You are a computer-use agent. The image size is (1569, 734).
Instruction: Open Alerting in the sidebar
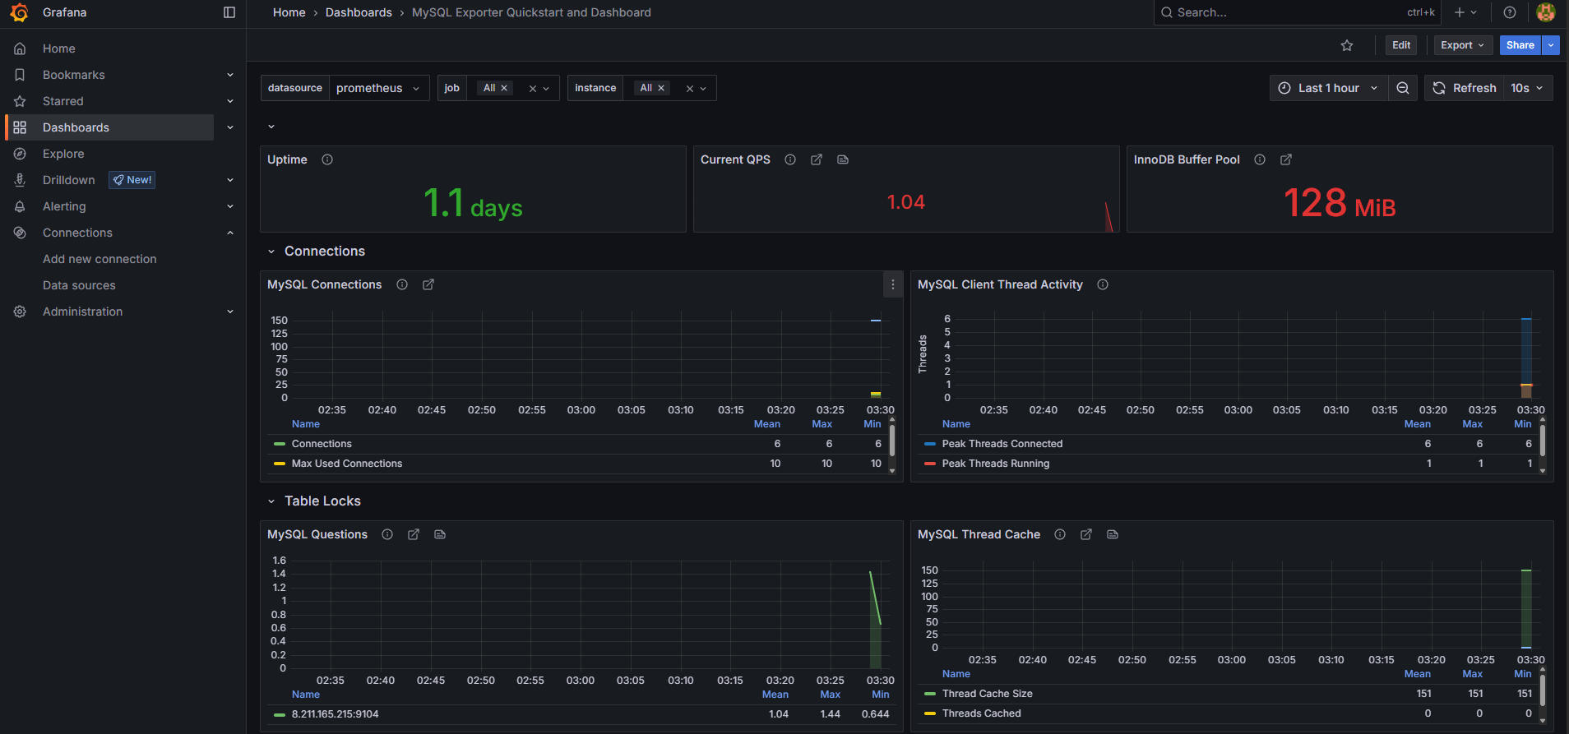tap(64, 206)
